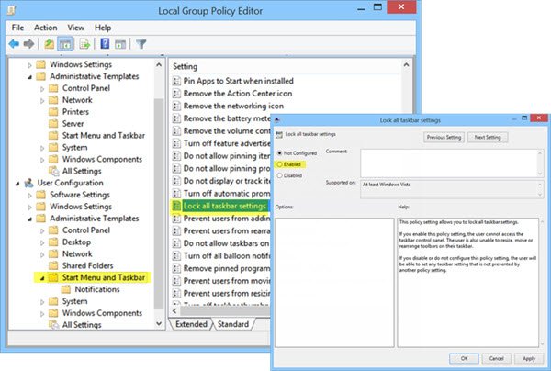Viewport: 551px width, 371px height.
Task: Click the Up one level folder icon
Action: [x=50, y=44]
